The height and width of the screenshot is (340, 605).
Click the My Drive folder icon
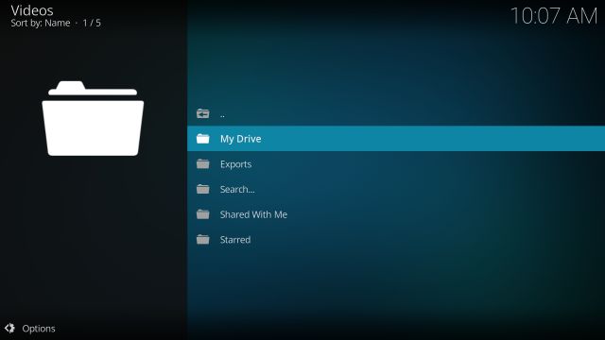203,139
